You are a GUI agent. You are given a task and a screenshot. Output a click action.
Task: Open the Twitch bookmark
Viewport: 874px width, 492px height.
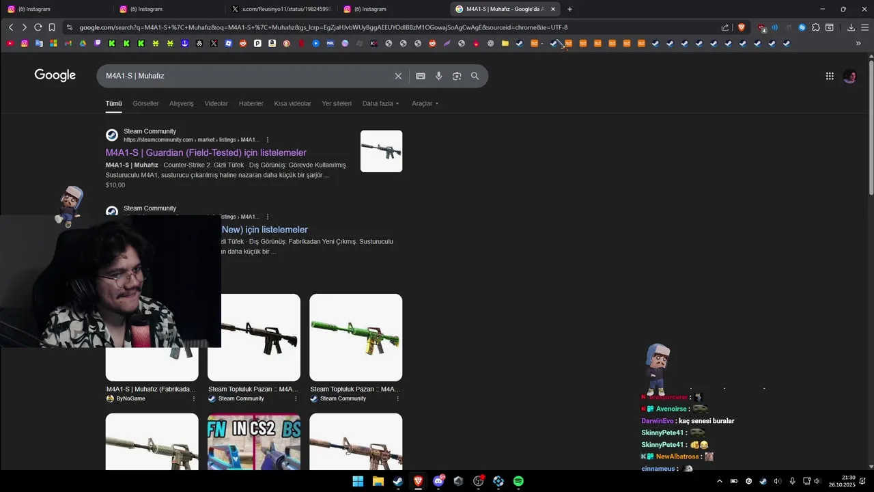(98, 43)
